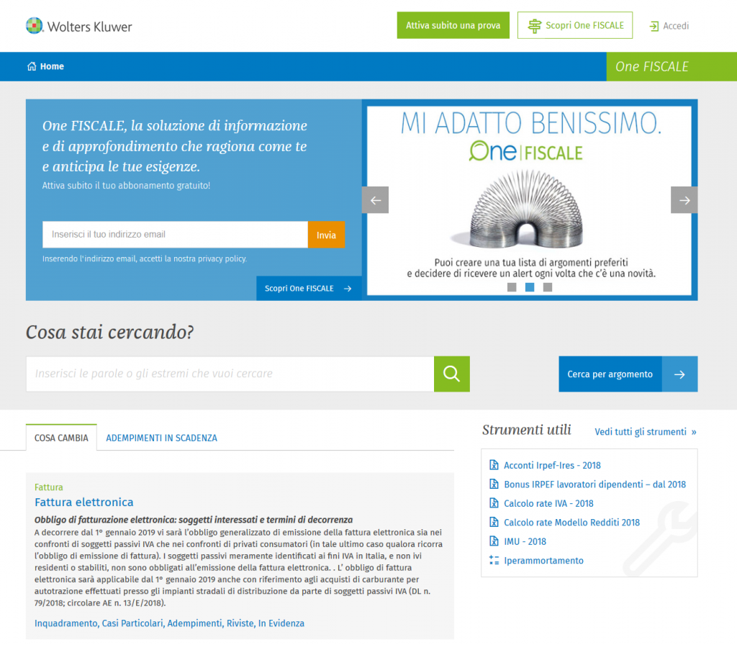Open Calcolo rate IVA - 2018 link
Image resolution: width=737 pixels, height=645 pixels.
point(548,503)
